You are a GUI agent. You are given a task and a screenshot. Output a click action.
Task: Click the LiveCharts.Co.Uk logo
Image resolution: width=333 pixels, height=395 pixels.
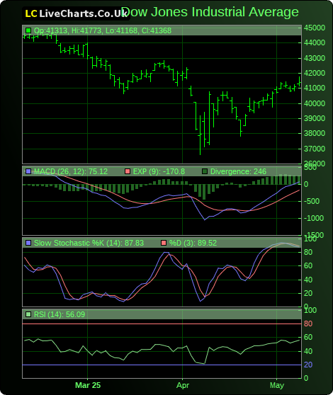(x=76, y=13)
